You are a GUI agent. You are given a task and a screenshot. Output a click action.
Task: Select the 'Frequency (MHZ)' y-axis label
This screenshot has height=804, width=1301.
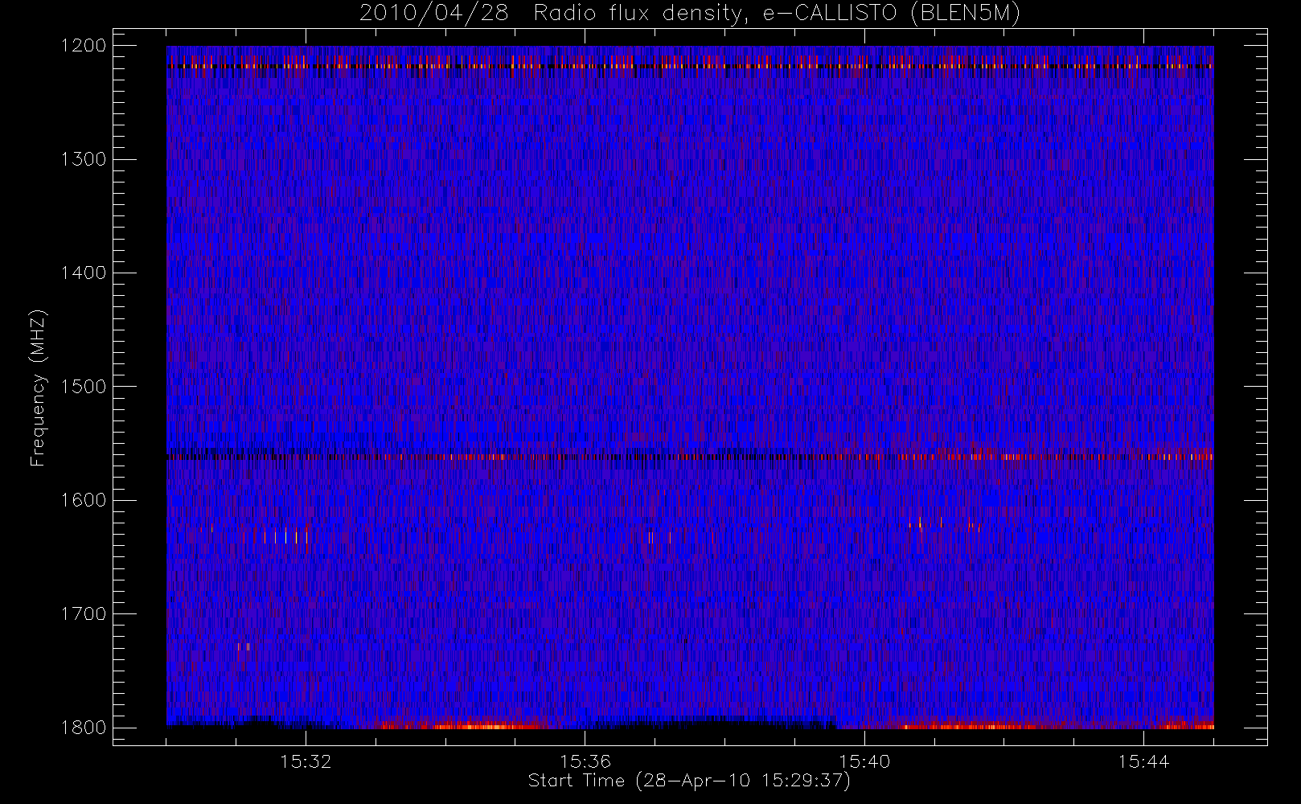pos(38,388)
